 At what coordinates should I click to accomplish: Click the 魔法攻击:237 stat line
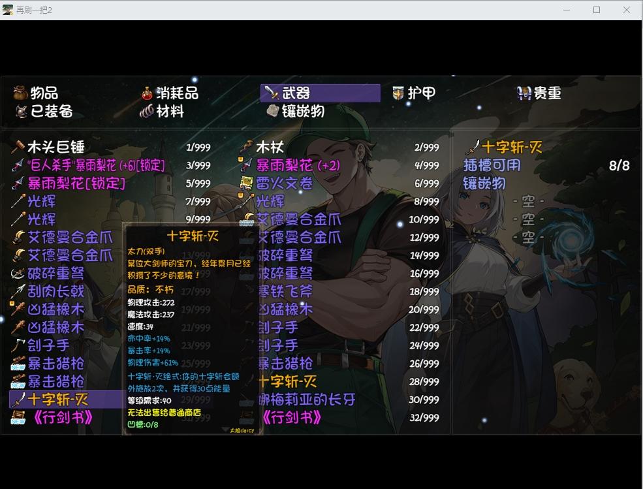151,314
